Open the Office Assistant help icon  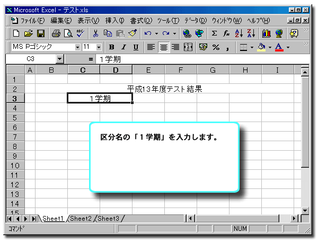tap(294, 33)
